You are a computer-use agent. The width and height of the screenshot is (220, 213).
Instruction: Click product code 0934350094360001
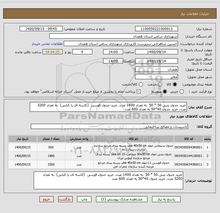[189, 147]
